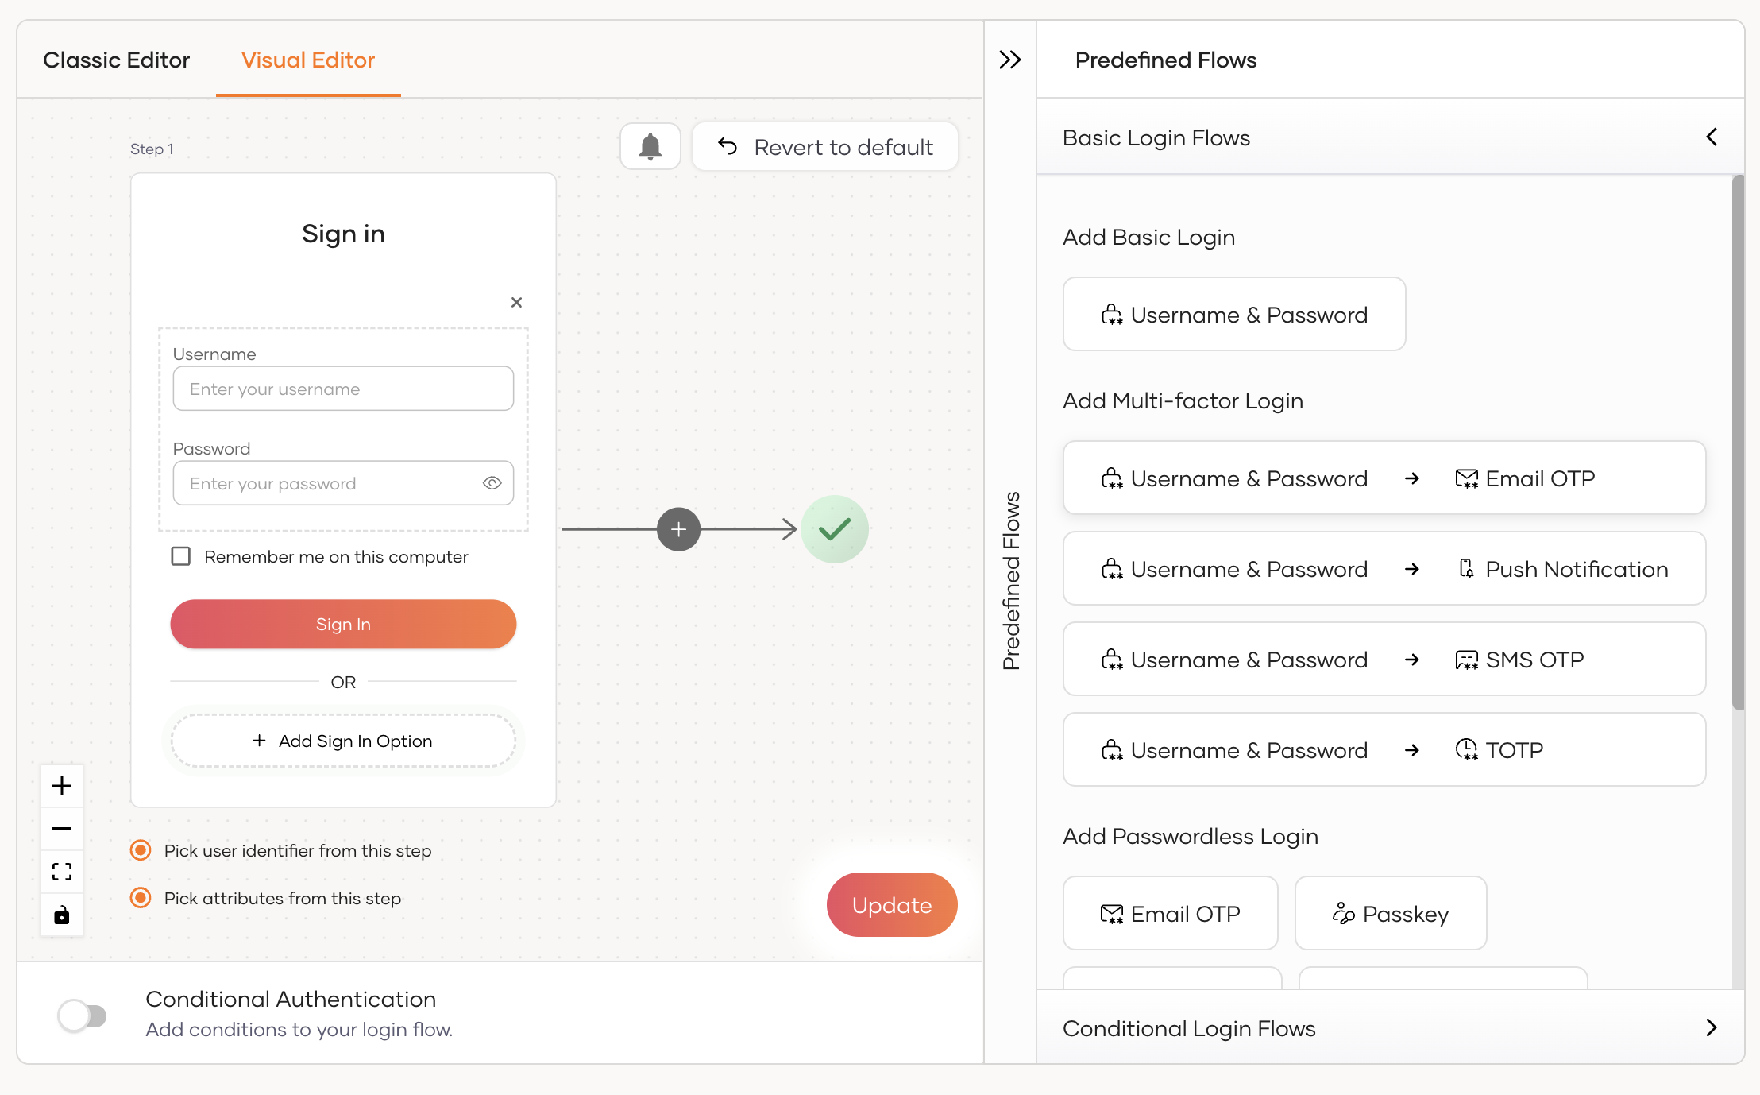
Task: Click the lock icon in basic Username & Password card
Action: click(x=1112, y=315)
